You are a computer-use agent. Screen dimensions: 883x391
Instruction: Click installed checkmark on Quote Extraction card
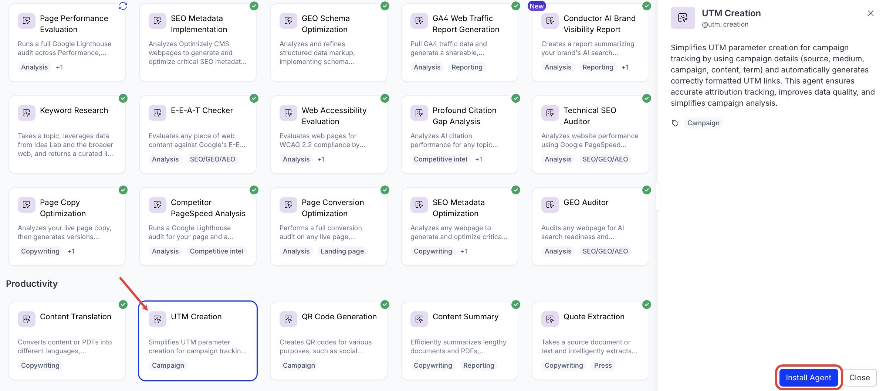click(647, 305)
